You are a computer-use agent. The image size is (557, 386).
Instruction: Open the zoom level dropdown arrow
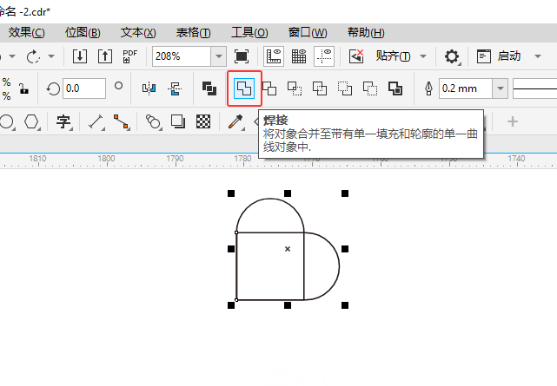pyautogui.click(x=219, y=56)
